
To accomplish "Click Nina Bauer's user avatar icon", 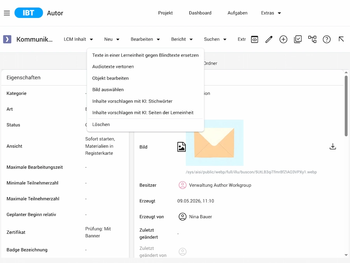I will (x=182, y=217).
